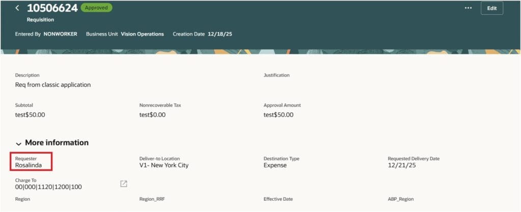Click the NONWORKER Entered By value
The height and width of the screenshot is (212, 521).
(x=60, y=34)
